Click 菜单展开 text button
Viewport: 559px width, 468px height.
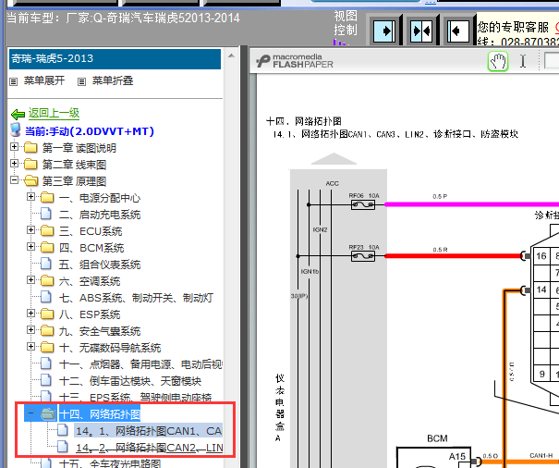[x=44, y=80]
